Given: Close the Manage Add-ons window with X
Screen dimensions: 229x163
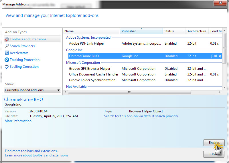Looking at the screenshot, I should click(x=220, y=3).
